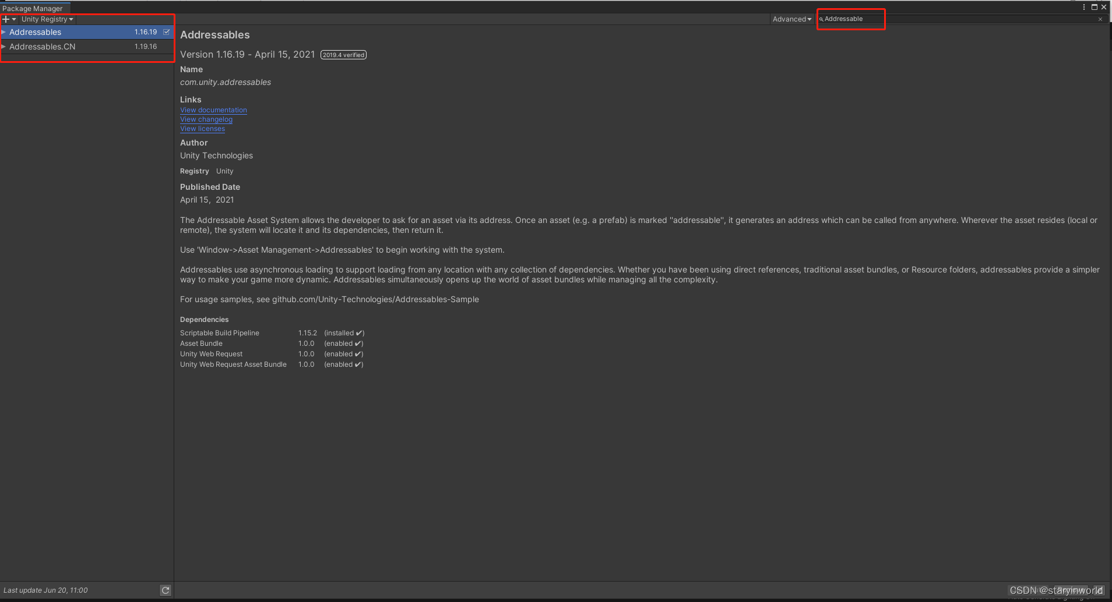Click the installed checkmark on Addressables row
1112x602 pixels.
click(167, 32)
